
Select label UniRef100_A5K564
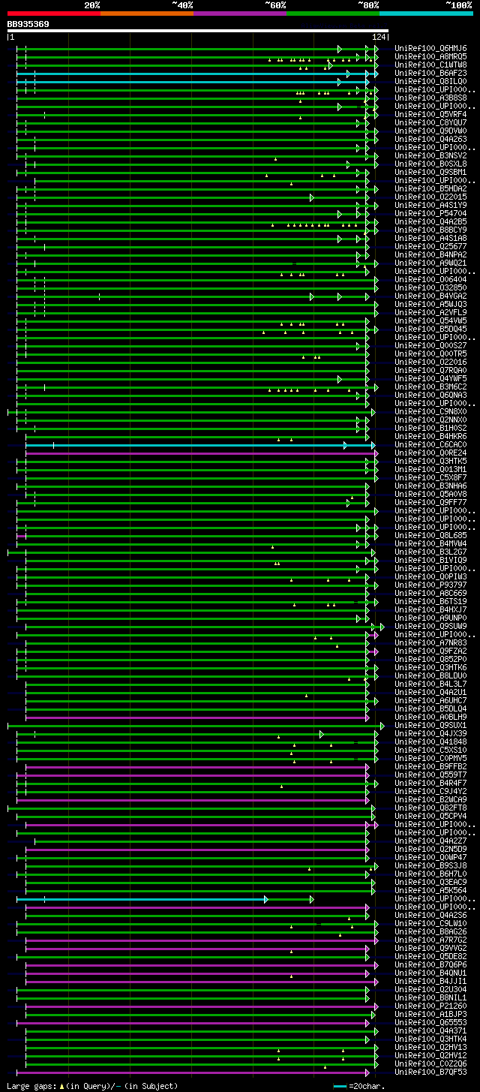[x=430, y=890]
